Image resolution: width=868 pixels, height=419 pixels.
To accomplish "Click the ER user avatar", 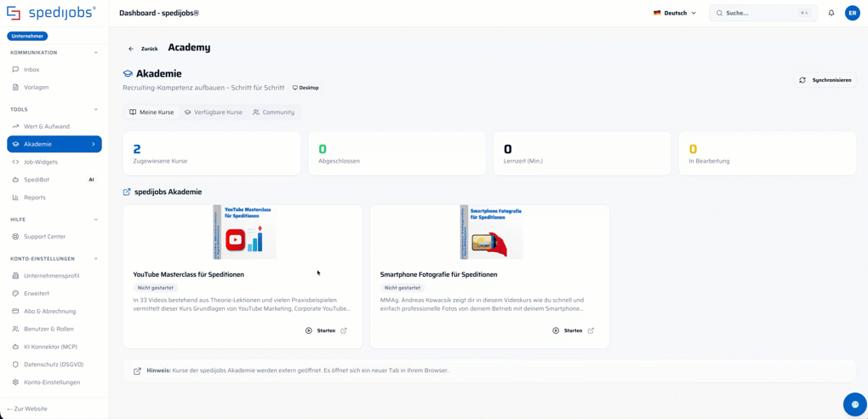I will click(x=852, y=13).
